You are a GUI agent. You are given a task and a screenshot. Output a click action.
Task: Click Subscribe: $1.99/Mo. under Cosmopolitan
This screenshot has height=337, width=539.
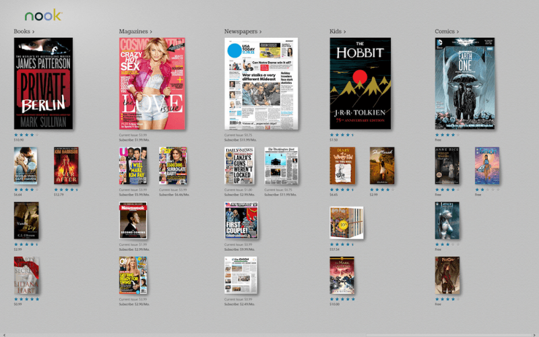[135, 140]
